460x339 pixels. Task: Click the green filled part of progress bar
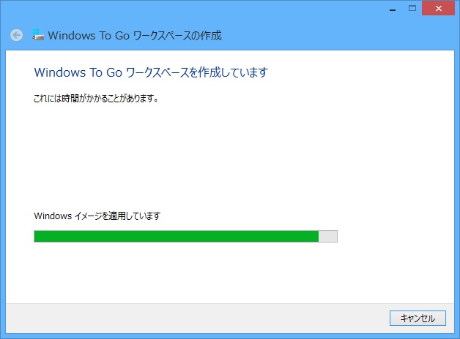click(x=177, y=236)
